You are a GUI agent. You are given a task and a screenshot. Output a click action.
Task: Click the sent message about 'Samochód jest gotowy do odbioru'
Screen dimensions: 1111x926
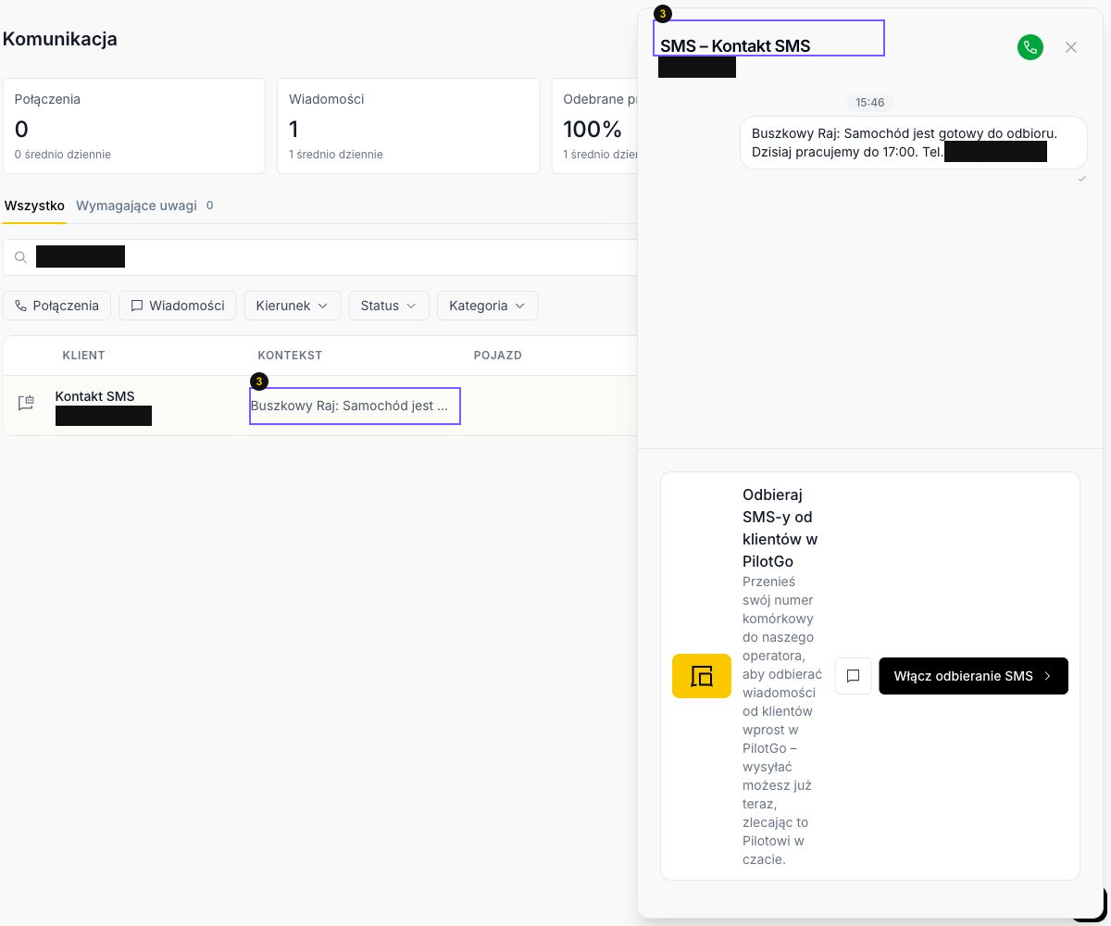tap(913, 143)
